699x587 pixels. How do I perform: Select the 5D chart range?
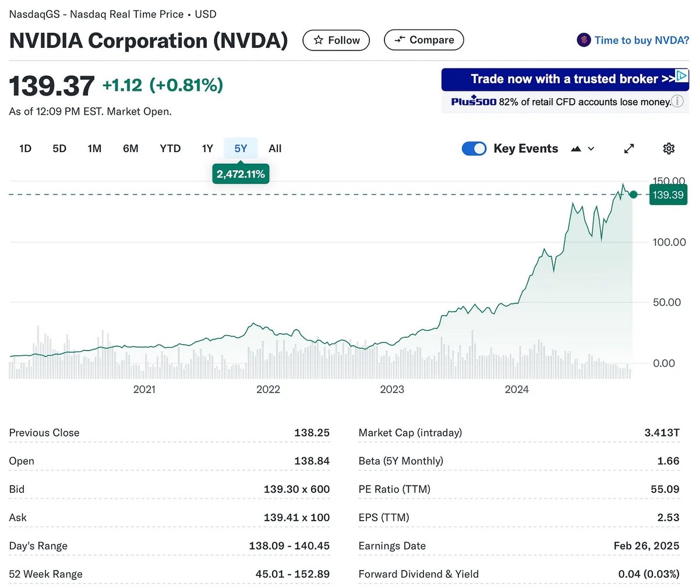tap(59, 148)
